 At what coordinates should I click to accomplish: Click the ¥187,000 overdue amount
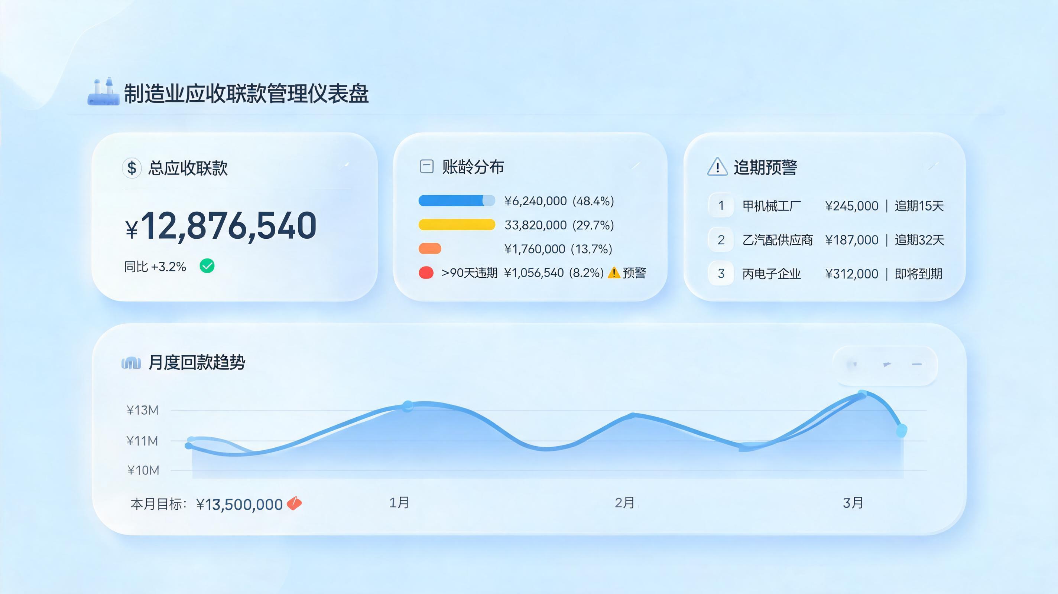(x=852, y=240)
